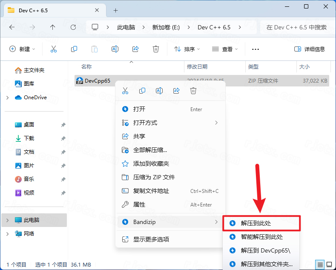Refresh the current folder
This screenshot has width=336, height=270.
(73, 27)
